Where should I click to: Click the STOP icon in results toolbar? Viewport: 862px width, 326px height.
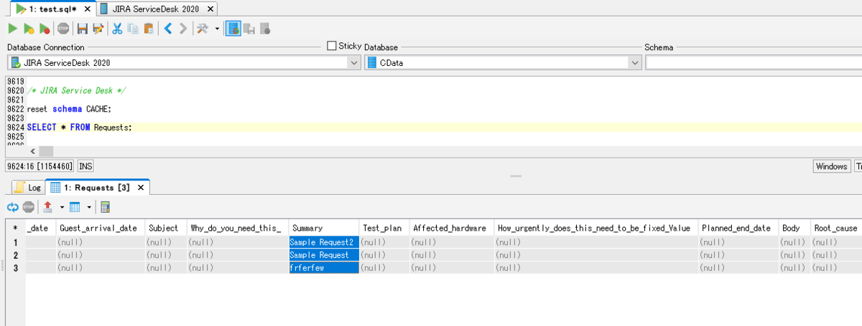pos(29,207)
